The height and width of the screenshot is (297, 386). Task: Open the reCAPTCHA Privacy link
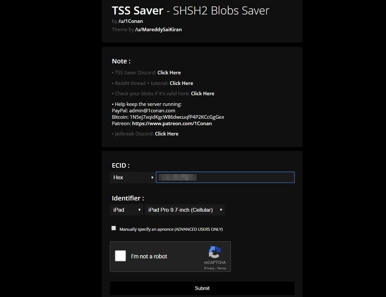click(x=209, y=268)
